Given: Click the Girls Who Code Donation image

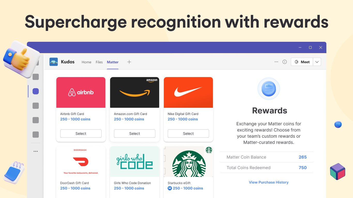Looking at the screenshot, I should [135, 162].
